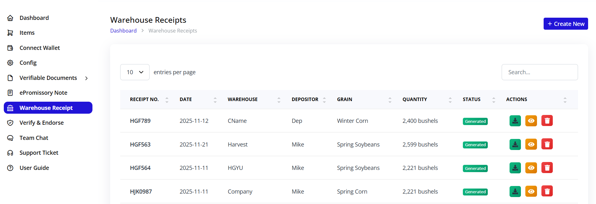Viewport: 596px width, 204px height.
Task: View receipt HGF563 with eye icon
Action: click(531, 144)
